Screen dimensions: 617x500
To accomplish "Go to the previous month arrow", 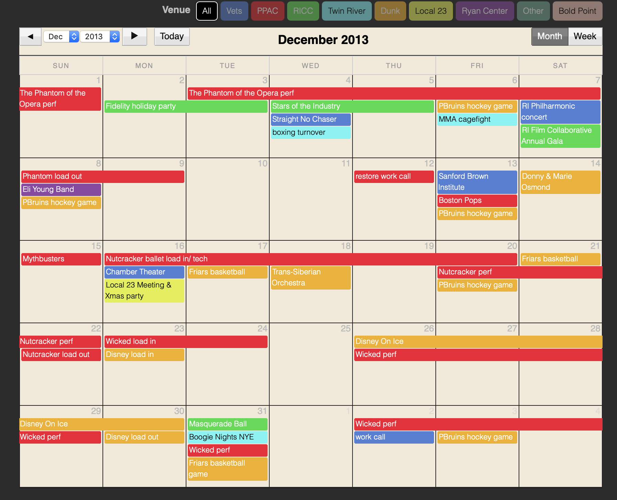I will coord(30,36).
